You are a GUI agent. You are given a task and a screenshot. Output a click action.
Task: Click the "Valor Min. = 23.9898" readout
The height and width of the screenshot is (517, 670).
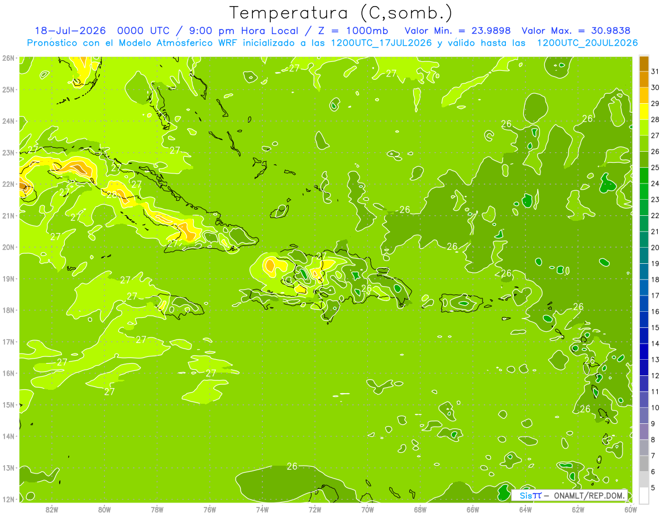[x=458, y=31]
